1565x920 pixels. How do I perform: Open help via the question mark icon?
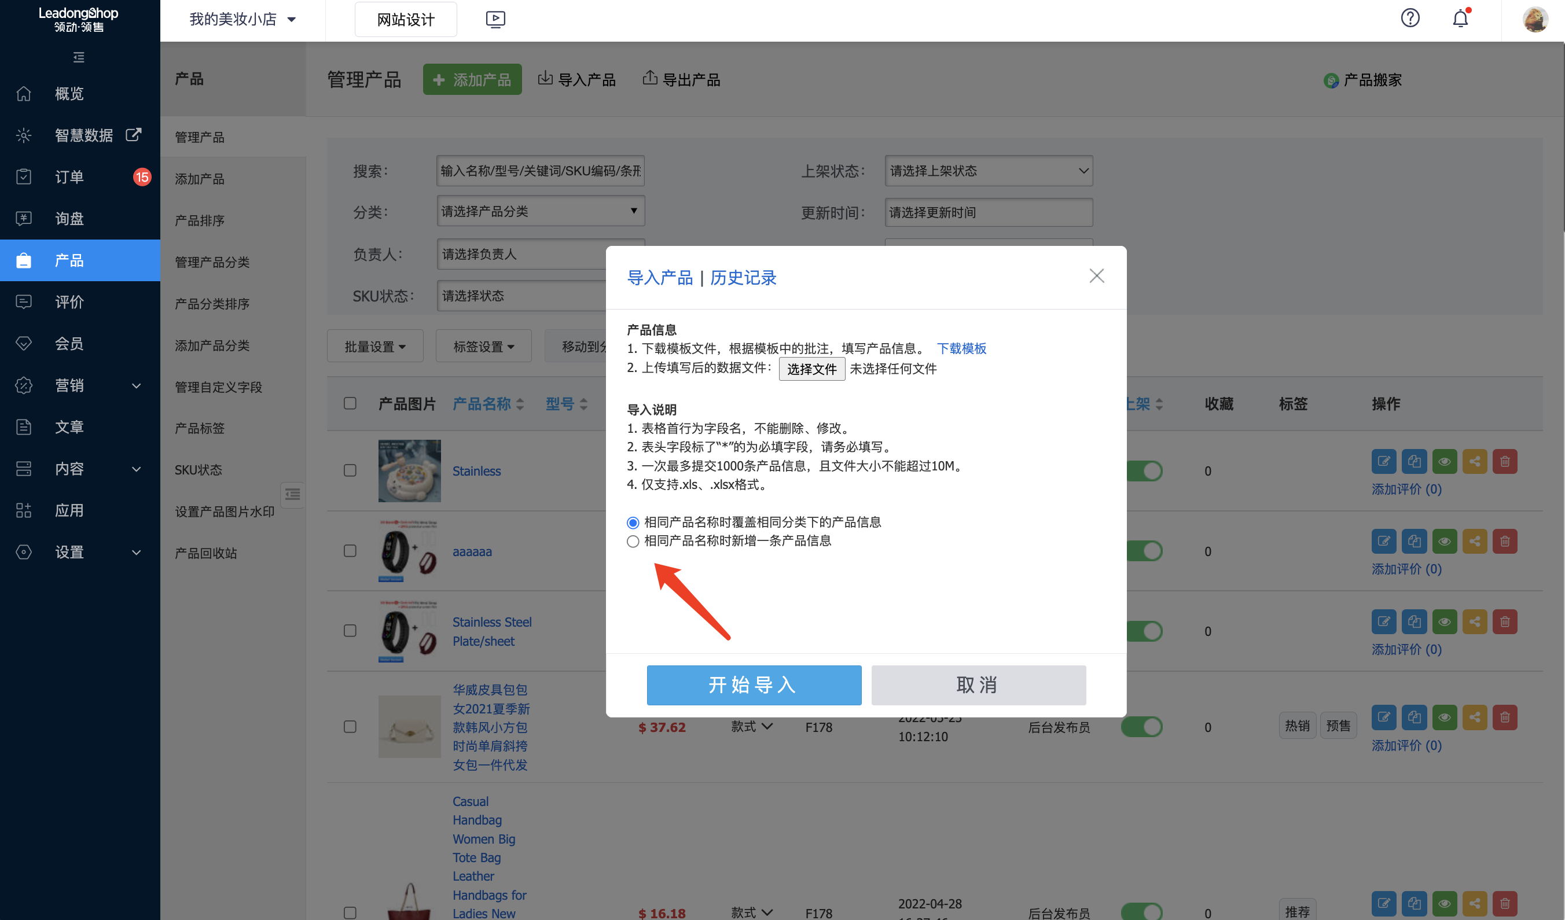pyautogui.click(x=1410, y=18)
